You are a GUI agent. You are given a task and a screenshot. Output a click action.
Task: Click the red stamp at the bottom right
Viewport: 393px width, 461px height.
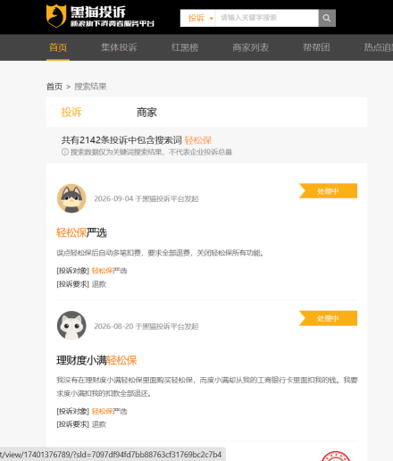click(x=336, y=457)
